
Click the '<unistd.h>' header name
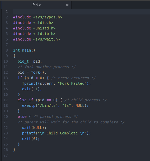click(x=44, y=28)
